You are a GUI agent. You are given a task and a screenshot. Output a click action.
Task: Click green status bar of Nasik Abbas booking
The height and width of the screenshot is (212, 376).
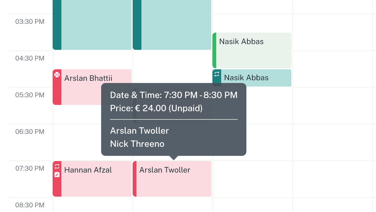[x=214, y=50]
